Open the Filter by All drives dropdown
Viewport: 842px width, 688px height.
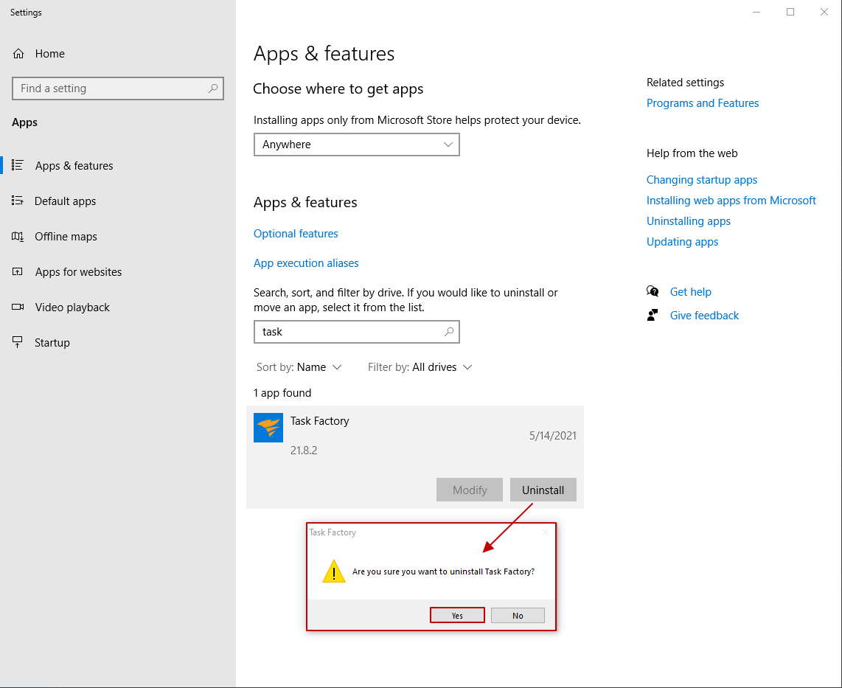click(x=420, y=366)
